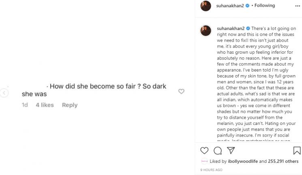Click the '9 HOURS AGO' timestamp
This screenshot has height=175, width=302.
pos(211,170)
